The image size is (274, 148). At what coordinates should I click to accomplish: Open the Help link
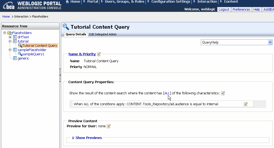(257, 9)
